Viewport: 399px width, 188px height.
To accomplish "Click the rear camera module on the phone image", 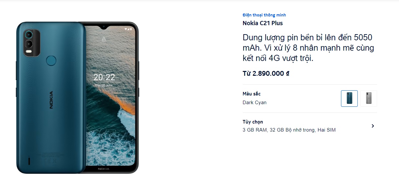I will (32, 43).
